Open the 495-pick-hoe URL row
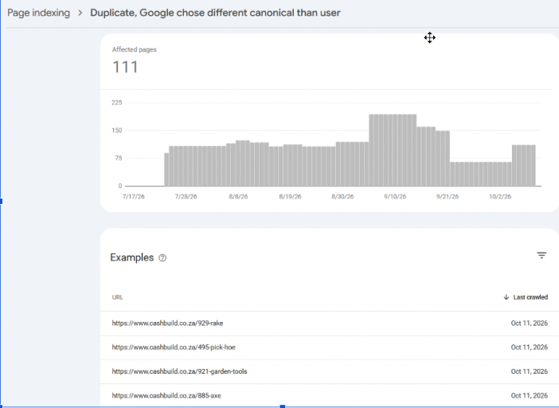The image size is (559, 408). pos(330,347)
